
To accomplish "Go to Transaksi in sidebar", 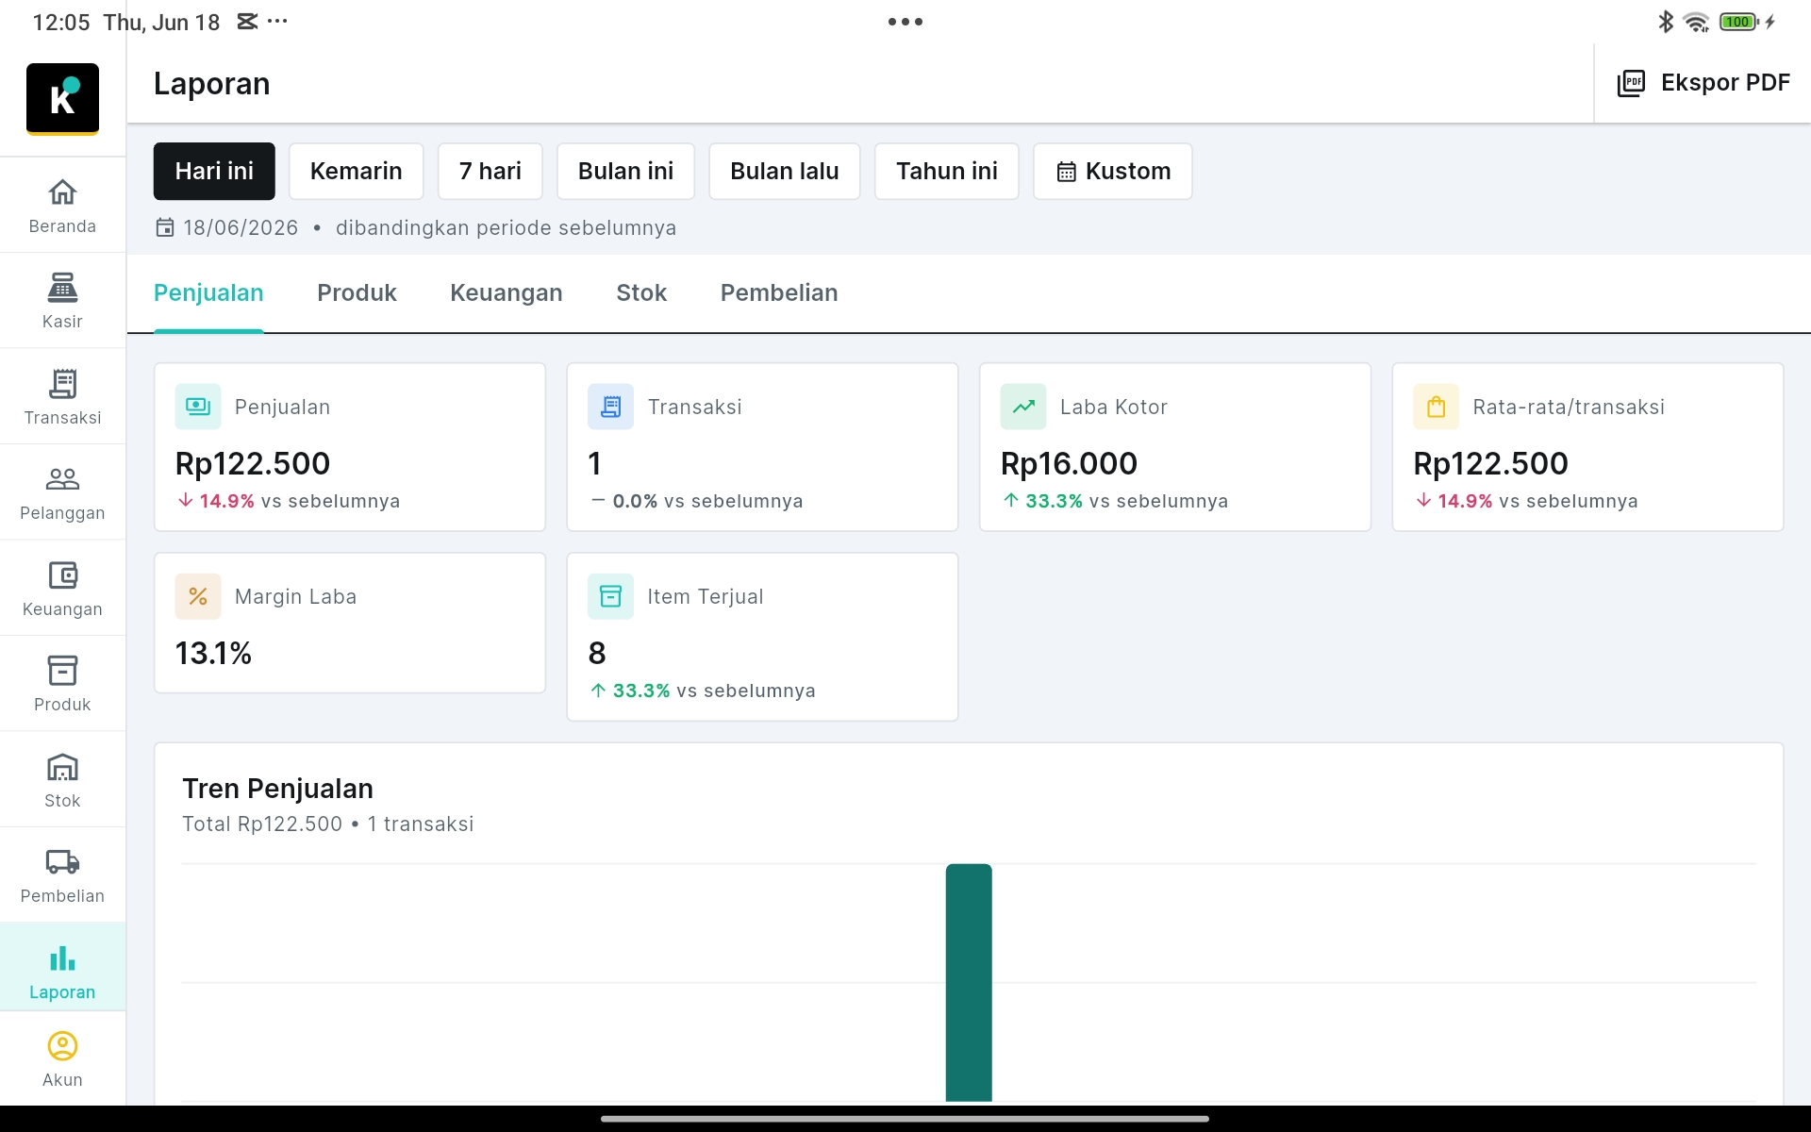I will pos(62,396).
